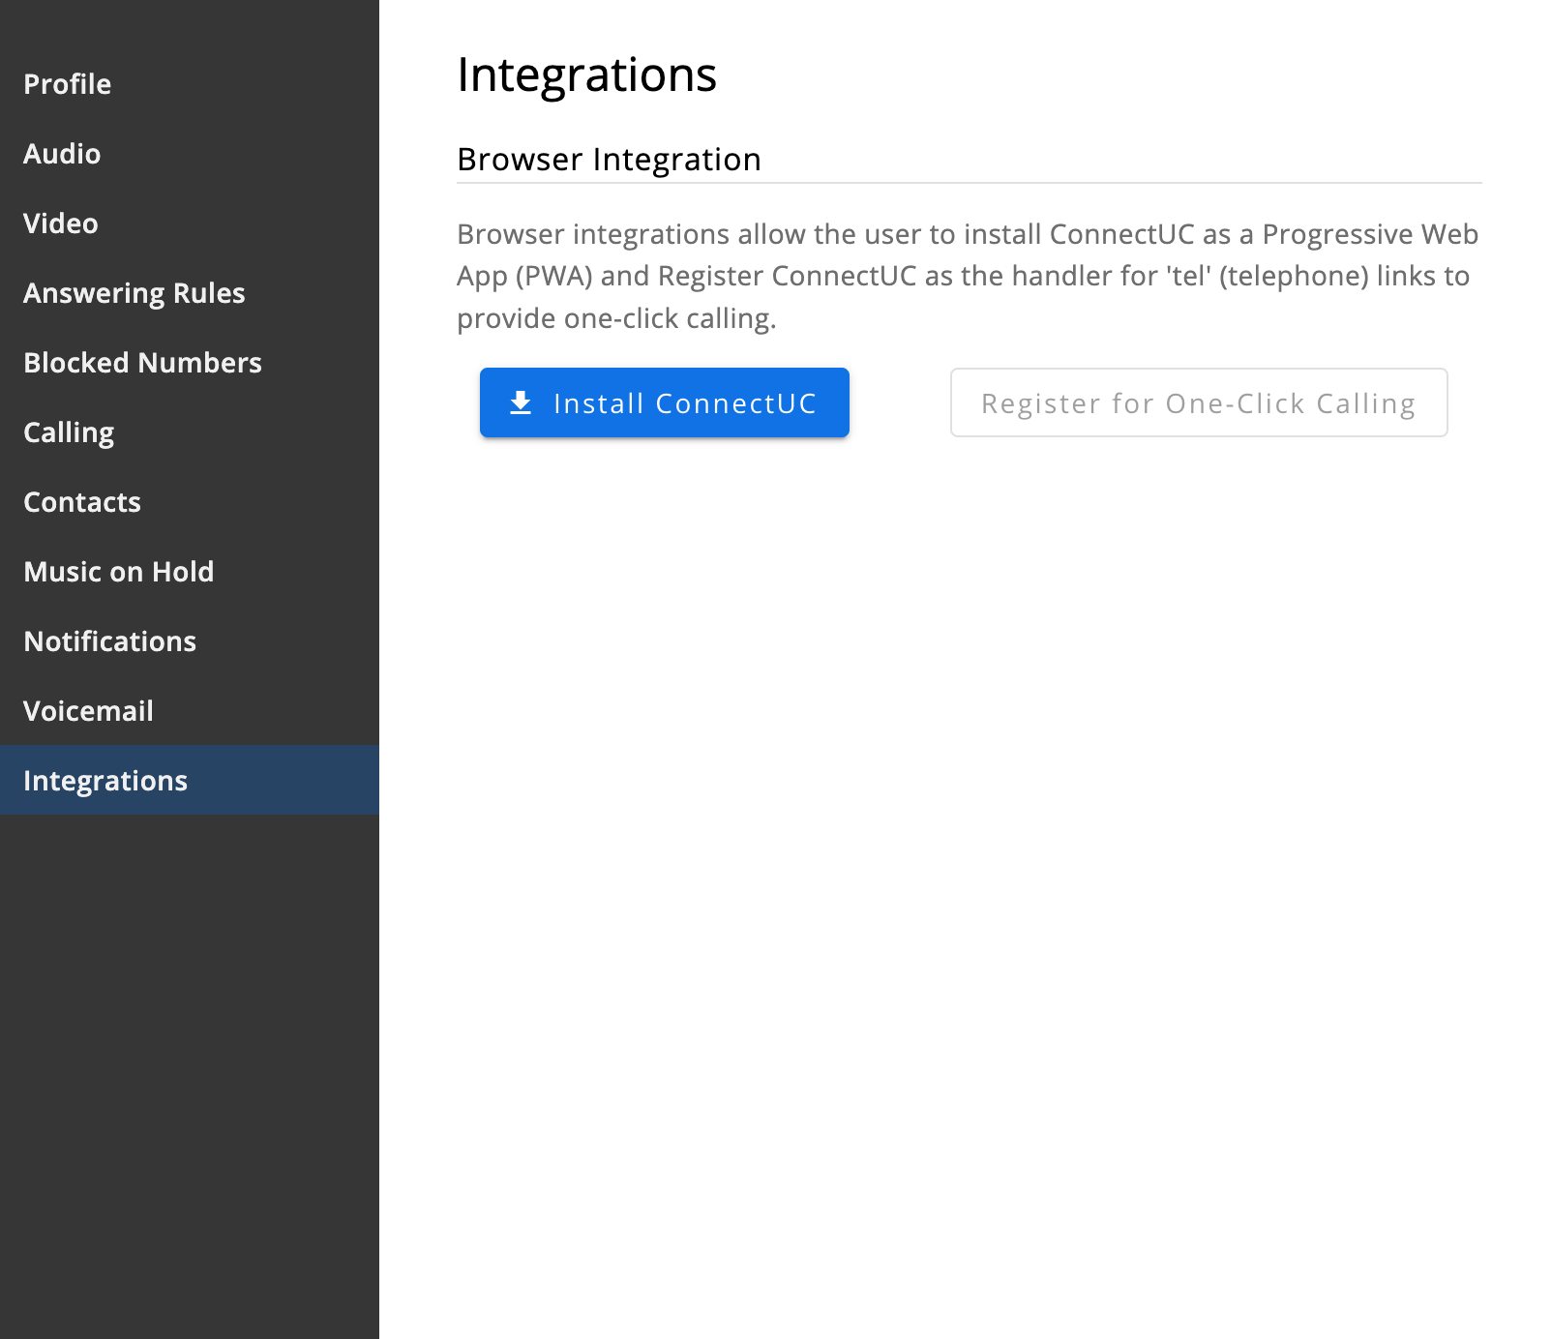Click the browser integrations description paragraph
This screenshot has height=1339, width=1552.
[968, 276]
